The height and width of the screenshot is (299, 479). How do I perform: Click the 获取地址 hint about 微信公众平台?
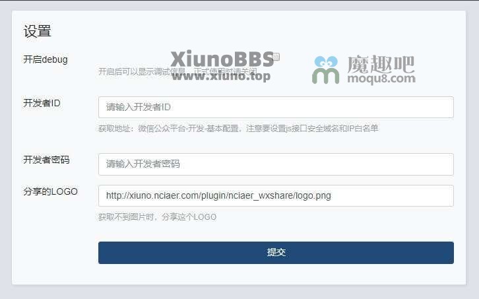coord(238,129)
